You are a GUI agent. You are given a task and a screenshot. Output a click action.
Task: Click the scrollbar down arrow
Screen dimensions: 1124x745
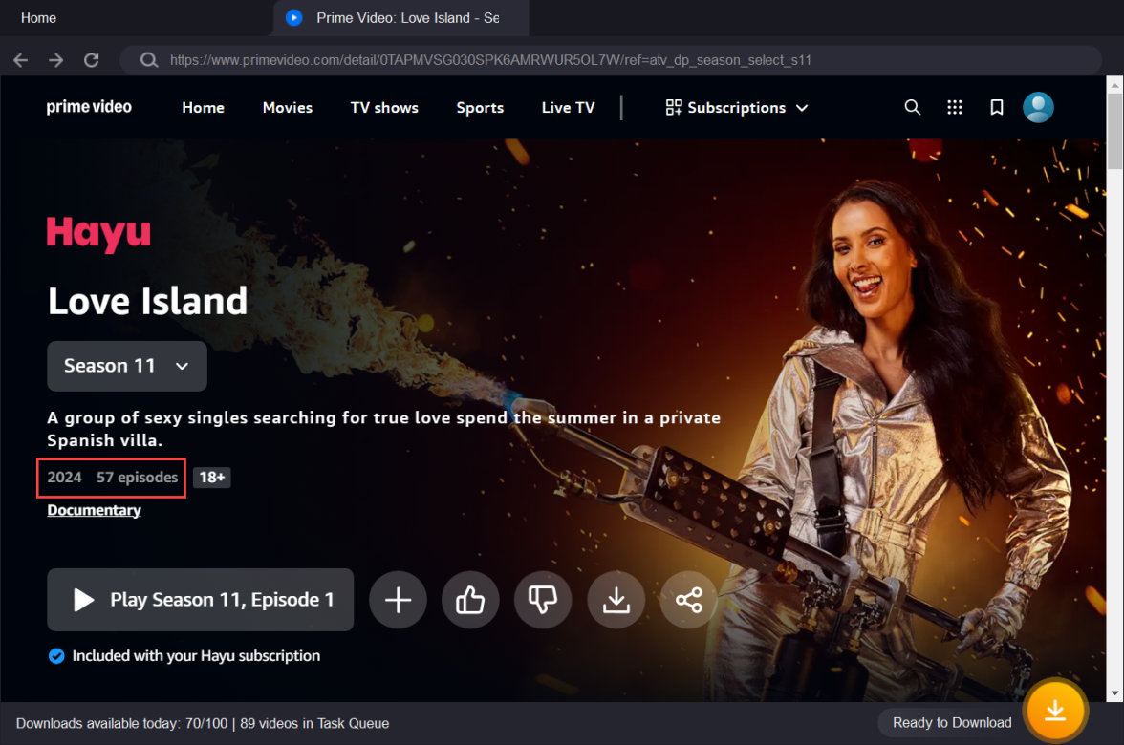coord(1114,693)
